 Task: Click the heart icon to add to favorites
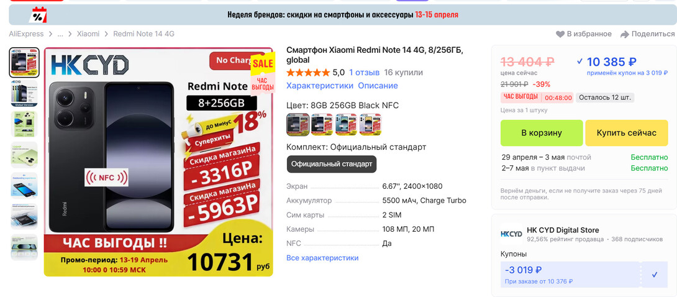[560, 34]
